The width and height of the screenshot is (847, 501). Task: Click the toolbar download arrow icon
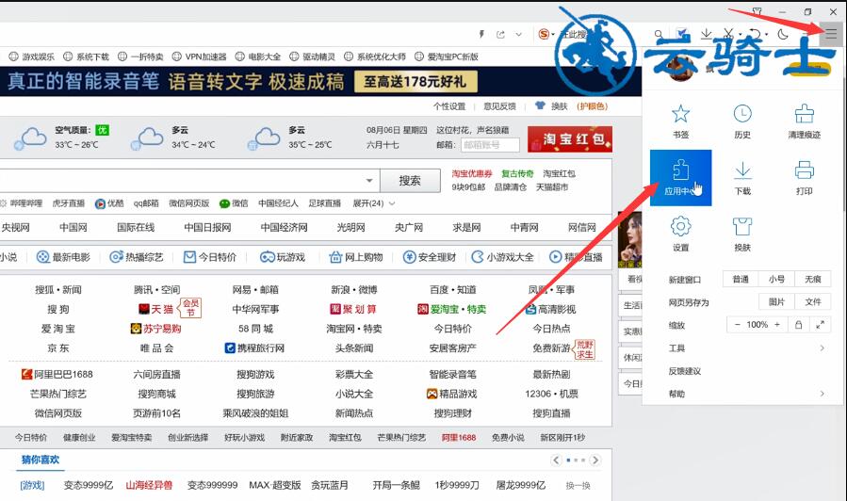[706, 34]
